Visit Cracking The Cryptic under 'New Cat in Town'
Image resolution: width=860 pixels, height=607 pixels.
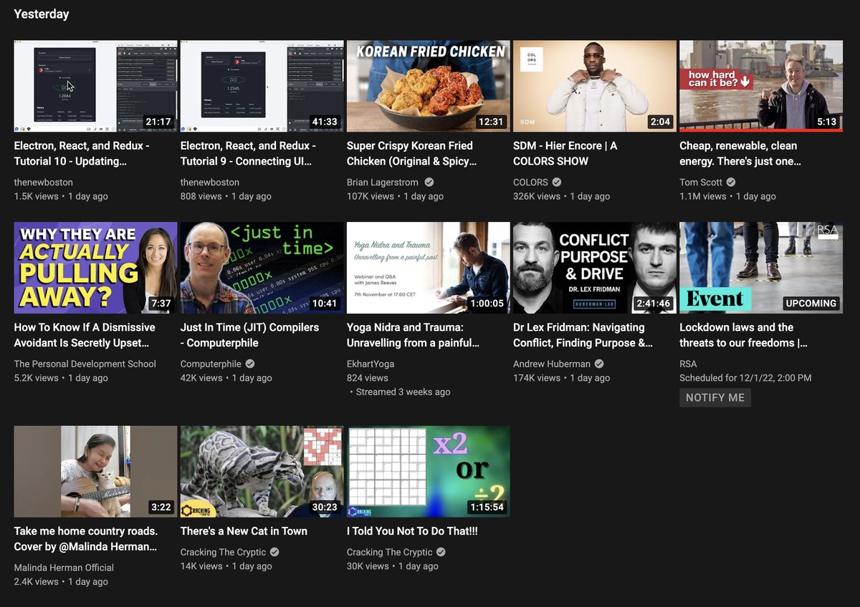[x=223, y=552]
